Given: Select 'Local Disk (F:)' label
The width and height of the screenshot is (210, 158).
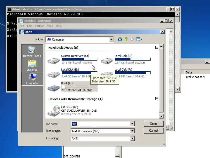Looking at the screenshot, I should [123, 70].
